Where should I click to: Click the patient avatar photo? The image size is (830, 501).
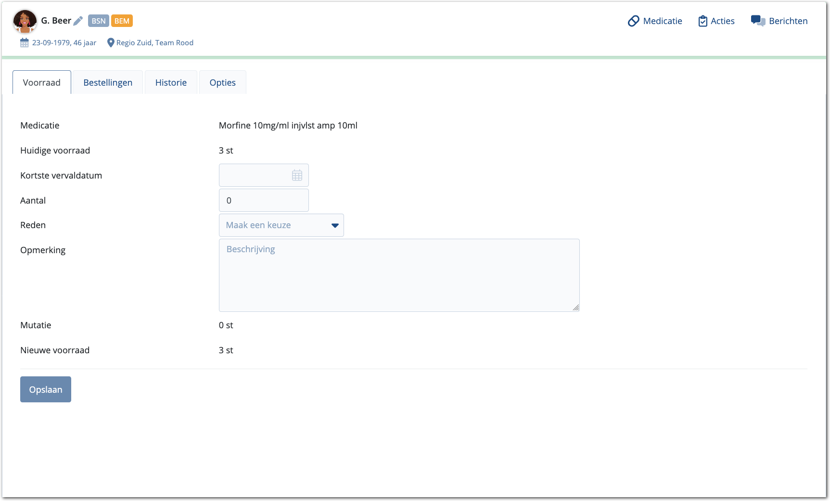coord(25,21)
